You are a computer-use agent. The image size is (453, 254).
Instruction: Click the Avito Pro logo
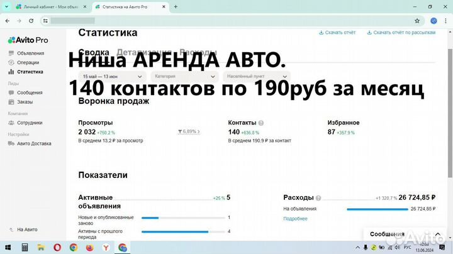pyautogui.click(x=28, y=40)
